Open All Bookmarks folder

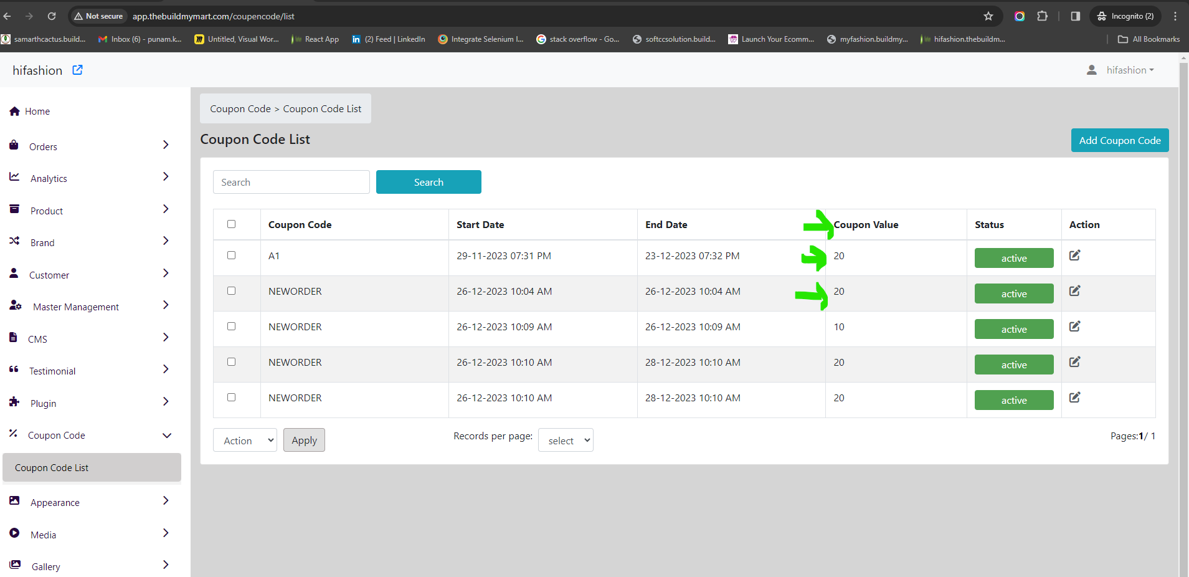click(1149, 39)
